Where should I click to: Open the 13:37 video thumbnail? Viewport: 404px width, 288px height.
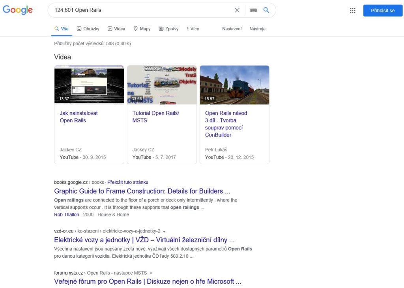click(x=89, y=85)
